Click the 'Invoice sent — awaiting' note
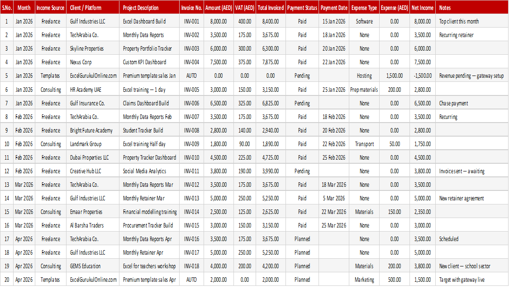509x299 pixels. click(x=472, y=171)
